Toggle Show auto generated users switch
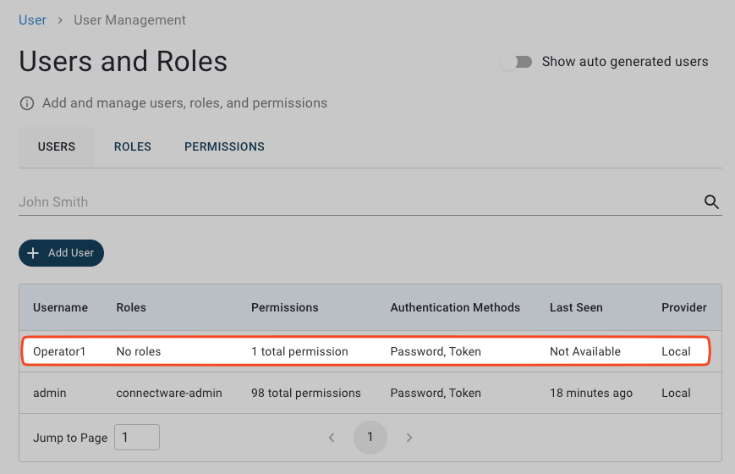 pos(517,62)
